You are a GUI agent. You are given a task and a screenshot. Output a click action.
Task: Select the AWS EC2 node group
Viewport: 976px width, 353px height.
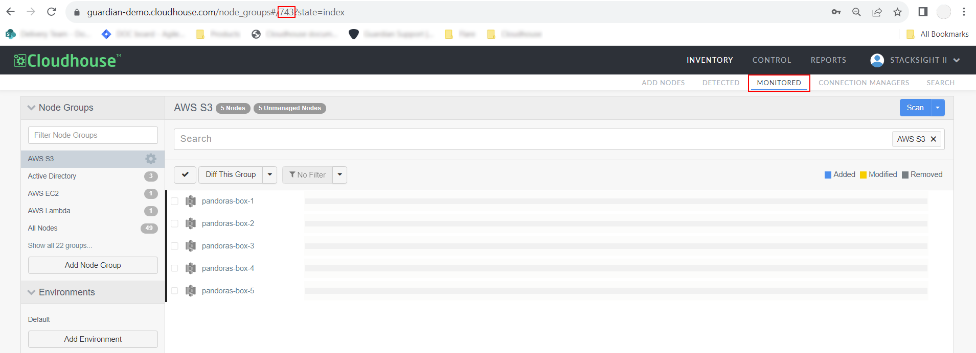(93, 193)
